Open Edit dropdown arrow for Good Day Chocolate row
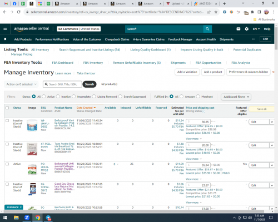 (x=272, y=185)
